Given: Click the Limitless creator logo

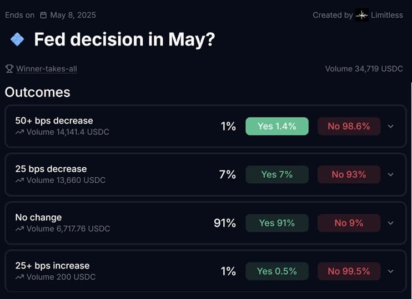Looking at the screenshot, I should tap(362, 15).
